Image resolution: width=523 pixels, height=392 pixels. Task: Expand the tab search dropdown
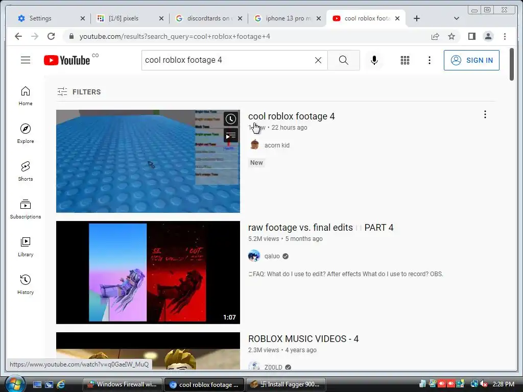click(x=457, y=18)
